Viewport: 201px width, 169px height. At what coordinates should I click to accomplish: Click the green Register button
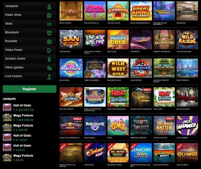click(x=30, y=89)
